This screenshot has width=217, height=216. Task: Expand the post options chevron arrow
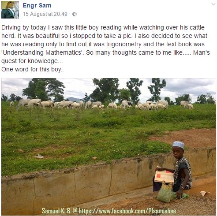click(213, 4)
